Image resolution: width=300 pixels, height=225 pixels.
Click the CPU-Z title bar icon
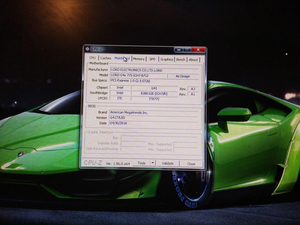[x=87, y=49]
